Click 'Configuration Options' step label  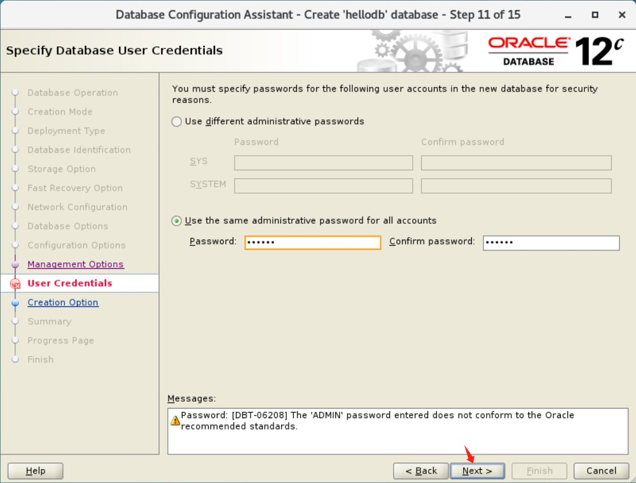(77, 245)
